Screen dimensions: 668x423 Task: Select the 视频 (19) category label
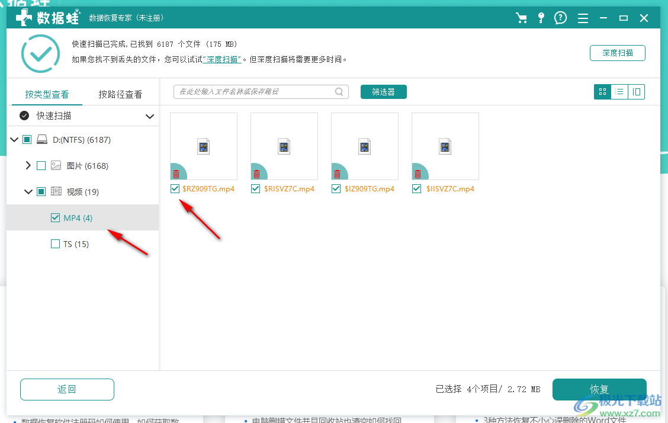tap(83, 192)
